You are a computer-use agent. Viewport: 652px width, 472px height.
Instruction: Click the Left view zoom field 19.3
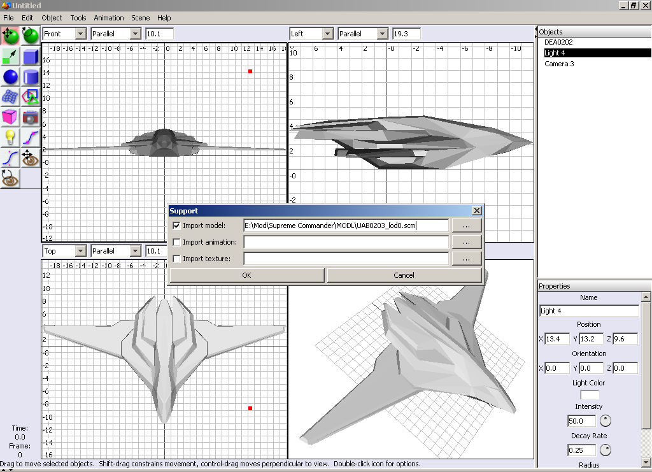click(x=406, y=34)
